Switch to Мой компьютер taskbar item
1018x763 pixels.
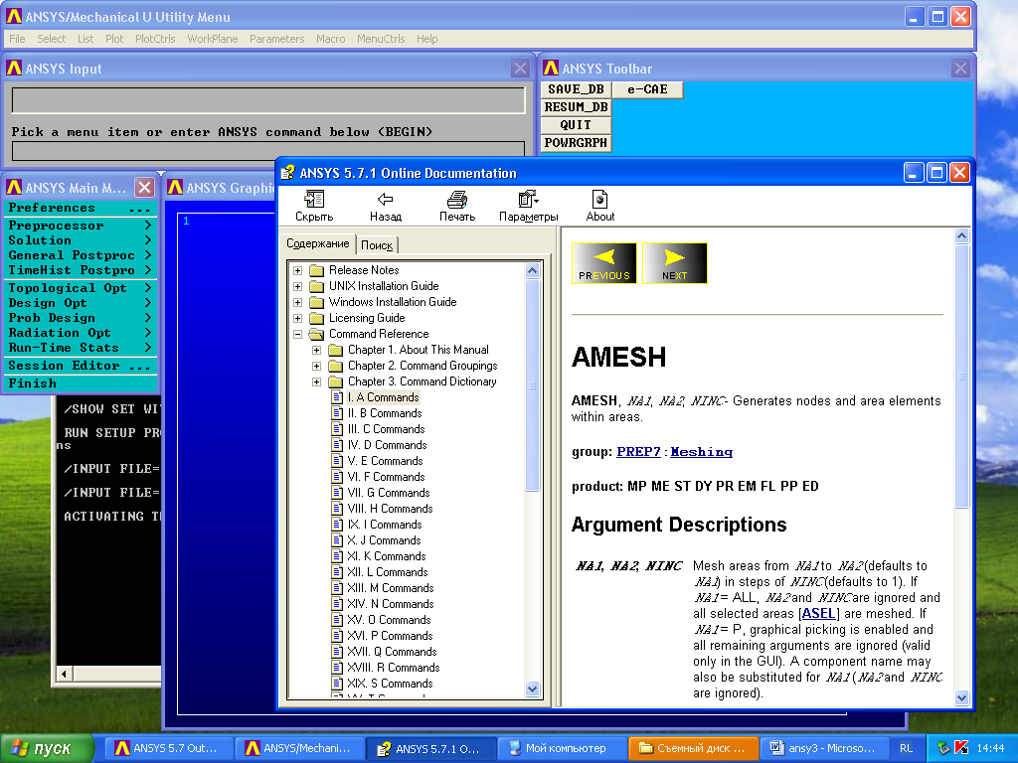click(x=562, y=748)
